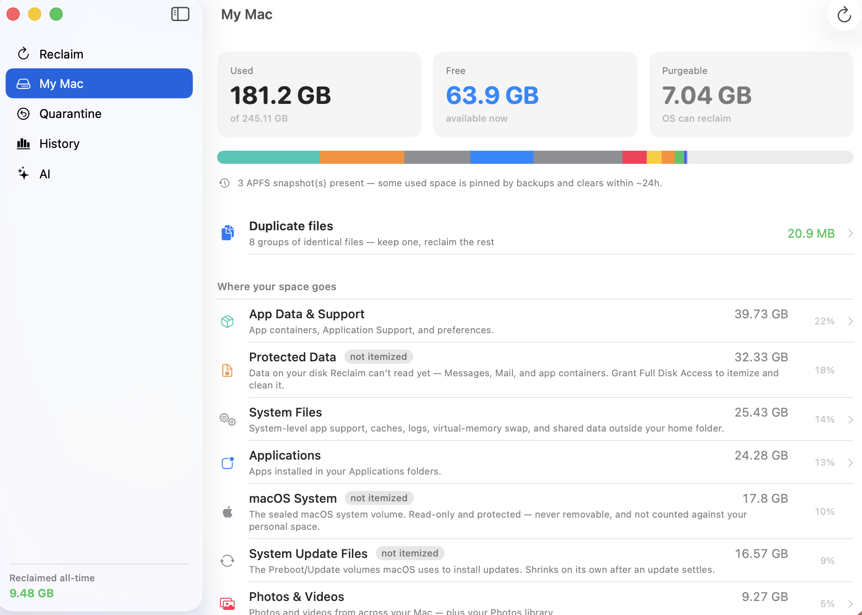Click the APFS snapshot clock icon
The width and height of the screenshot is (862, 615).
coord(225,183)
